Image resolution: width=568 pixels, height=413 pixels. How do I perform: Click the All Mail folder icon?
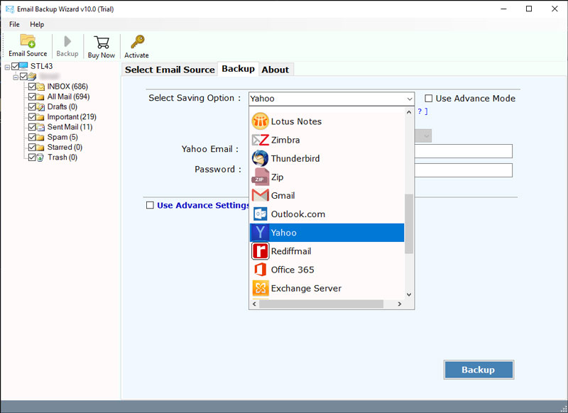[40, 97]
